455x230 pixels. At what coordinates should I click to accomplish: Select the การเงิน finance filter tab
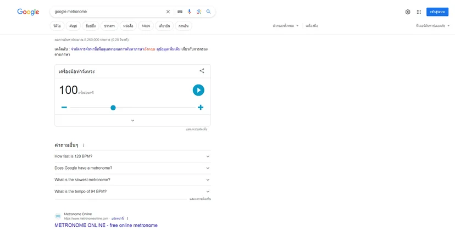pyautogui.click(x=184, y=26)
